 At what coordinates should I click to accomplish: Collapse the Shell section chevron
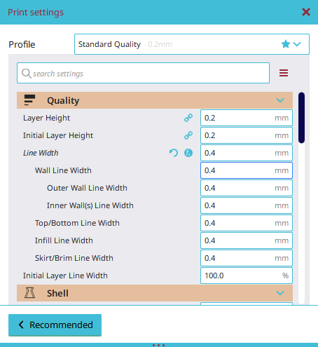280,293
